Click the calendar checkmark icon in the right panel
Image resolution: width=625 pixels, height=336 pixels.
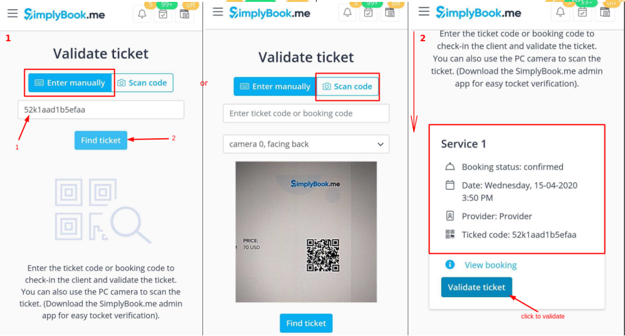tap(582, 12)
